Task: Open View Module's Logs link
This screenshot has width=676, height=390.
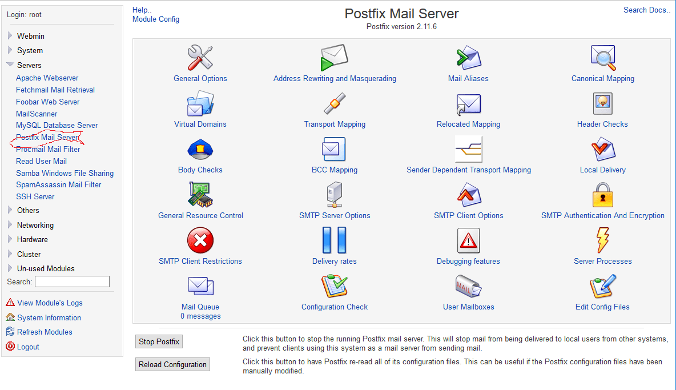Action: (50, 303)
